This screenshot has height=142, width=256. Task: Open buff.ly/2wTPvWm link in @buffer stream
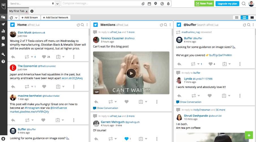pos(220,55)
